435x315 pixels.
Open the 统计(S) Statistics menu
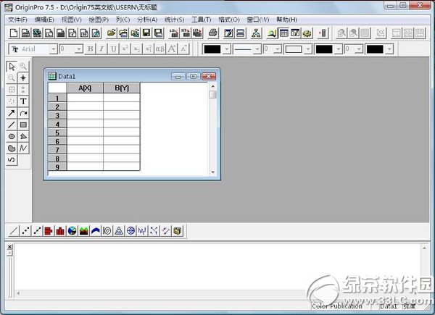click(x=175, y=20)
